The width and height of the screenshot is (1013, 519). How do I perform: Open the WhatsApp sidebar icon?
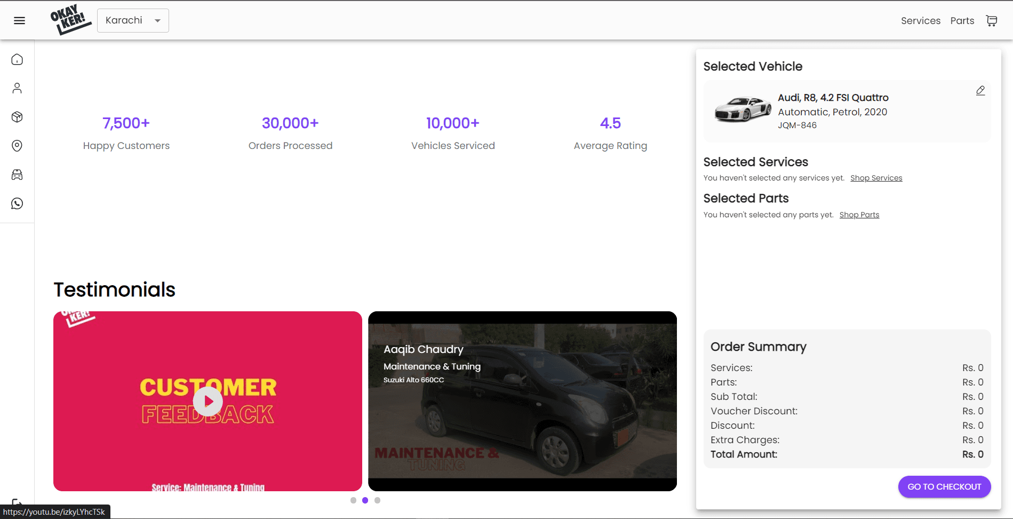coord(17,203)
